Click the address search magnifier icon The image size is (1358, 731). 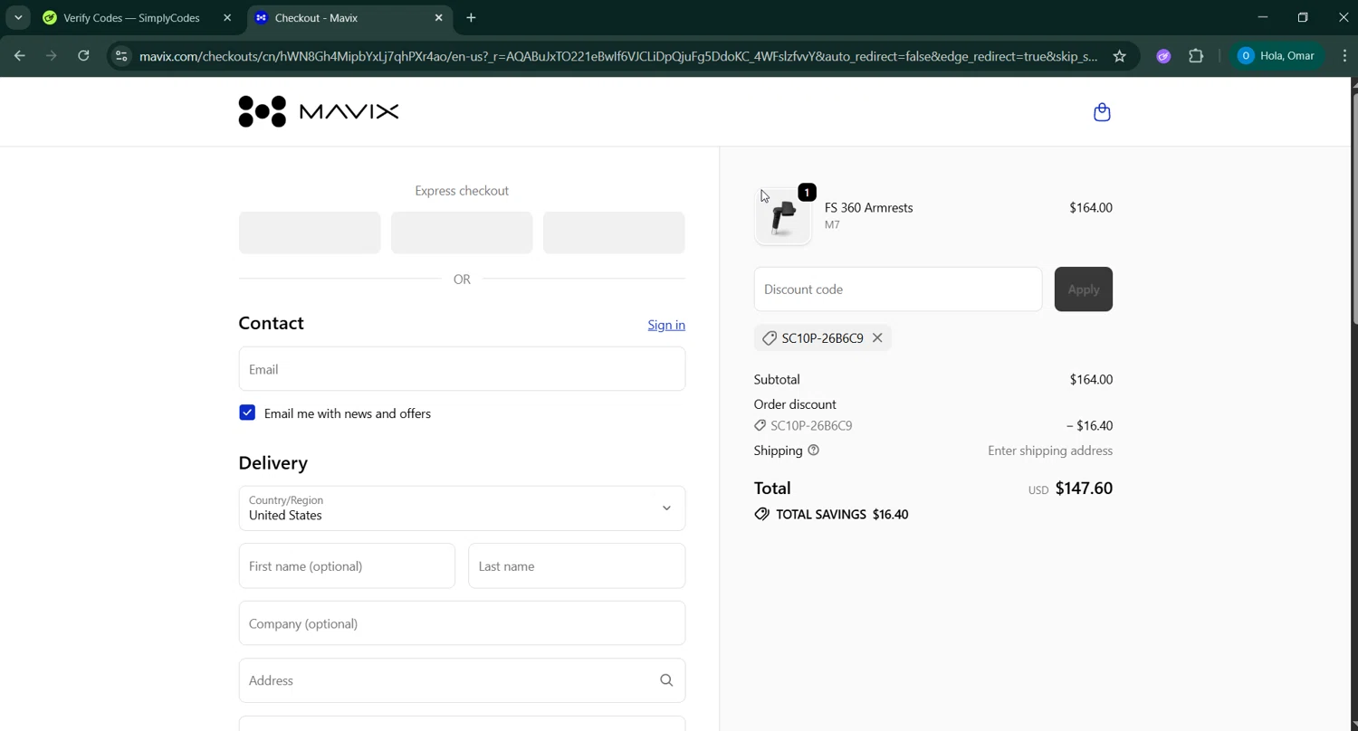(x=666, y=680)
